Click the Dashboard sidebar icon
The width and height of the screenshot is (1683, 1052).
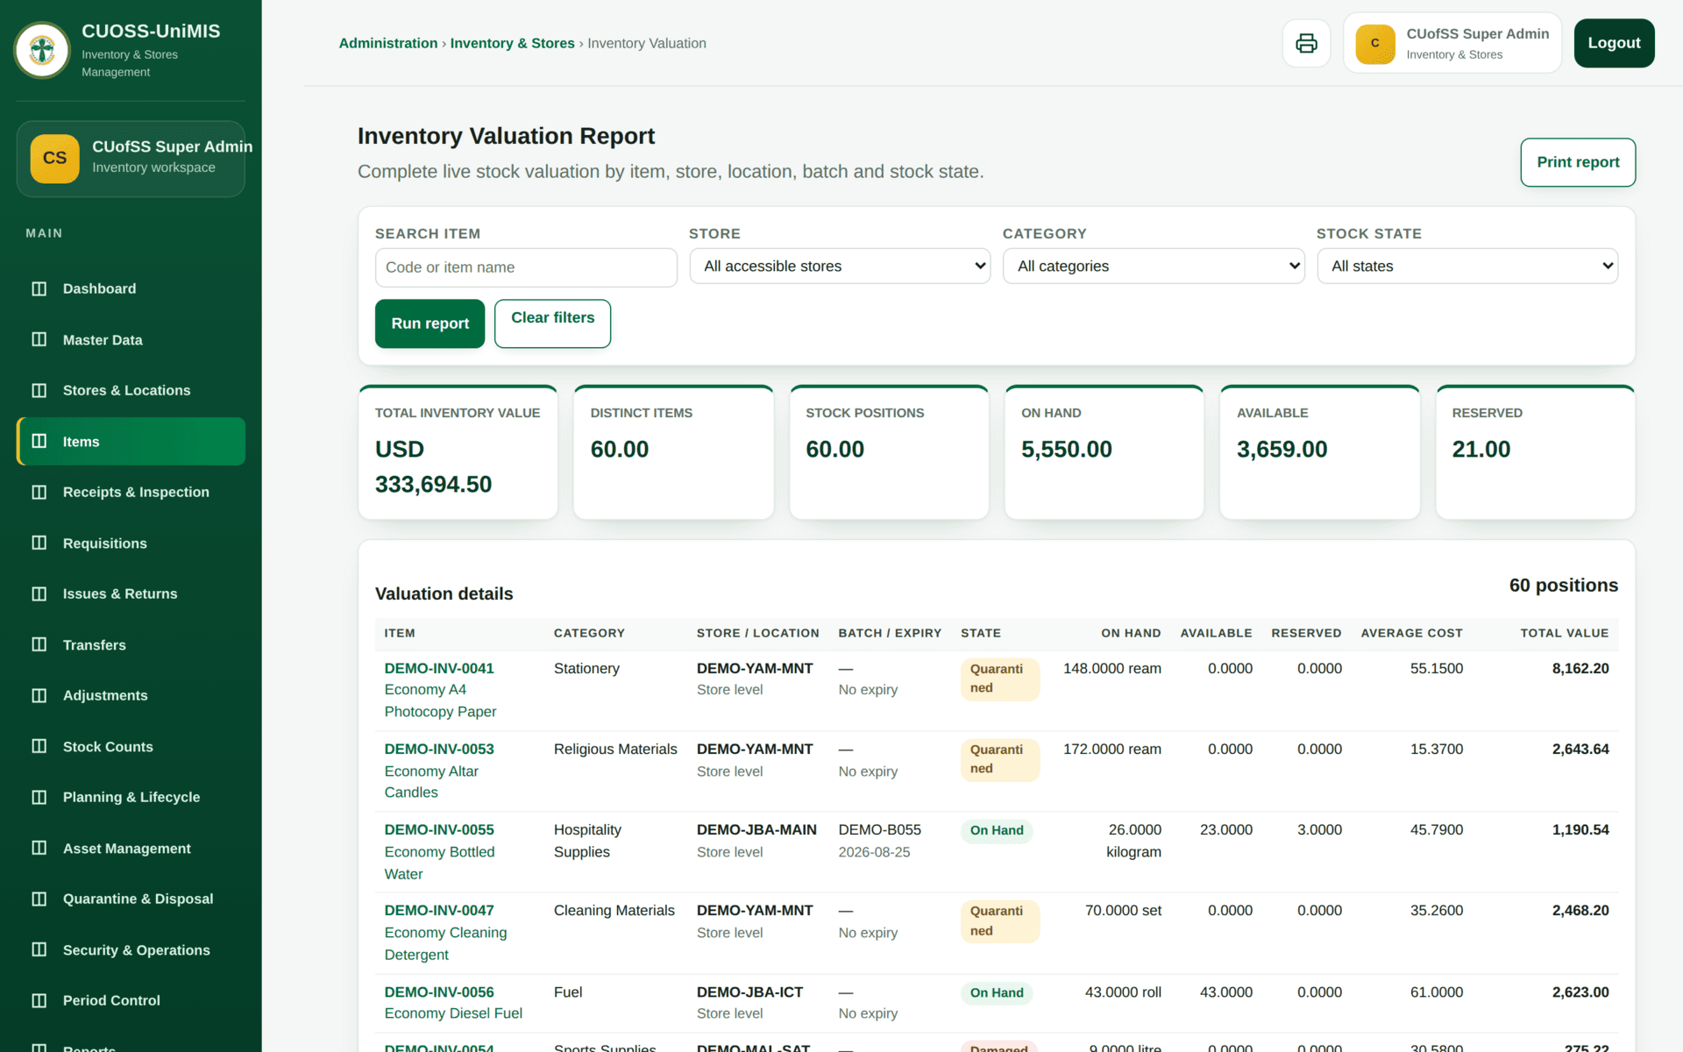click(x=39, y=288)
